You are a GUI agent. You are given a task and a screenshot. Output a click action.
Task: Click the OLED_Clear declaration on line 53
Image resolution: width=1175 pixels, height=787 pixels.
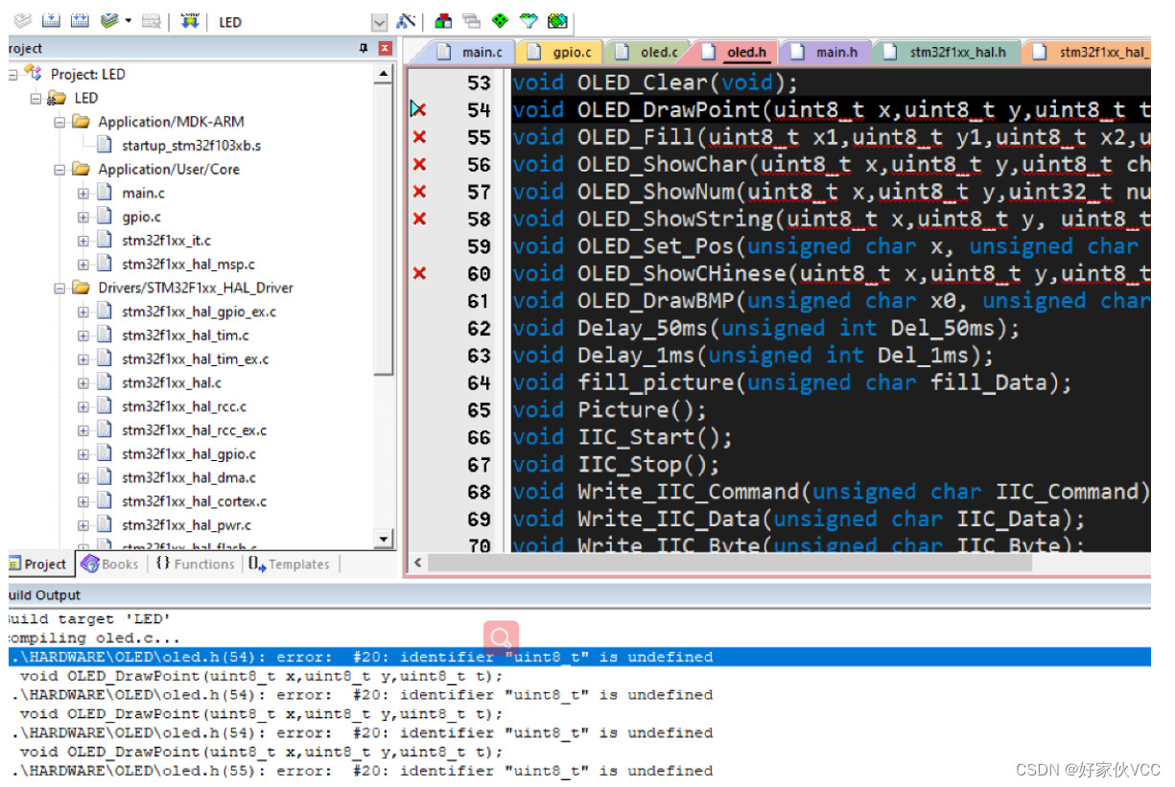click(655, 82)
